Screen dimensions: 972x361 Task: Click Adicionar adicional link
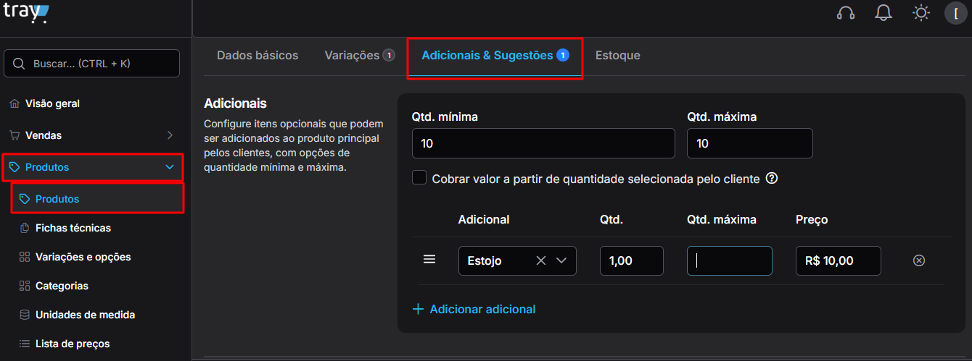pos(474,309)
